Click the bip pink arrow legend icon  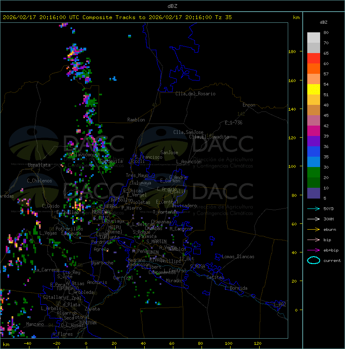click(x=313, y=240)
